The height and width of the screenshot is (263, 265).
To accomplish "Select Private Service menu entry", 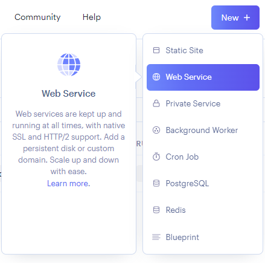I will tap(203, 103).
